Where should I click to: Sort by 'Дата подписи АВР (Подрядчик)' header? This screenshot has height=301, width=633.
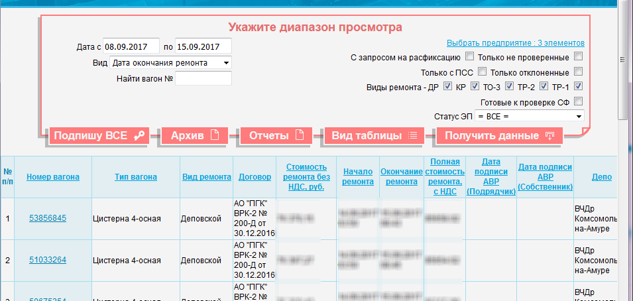pyautogui.click(x=491, y=177)
